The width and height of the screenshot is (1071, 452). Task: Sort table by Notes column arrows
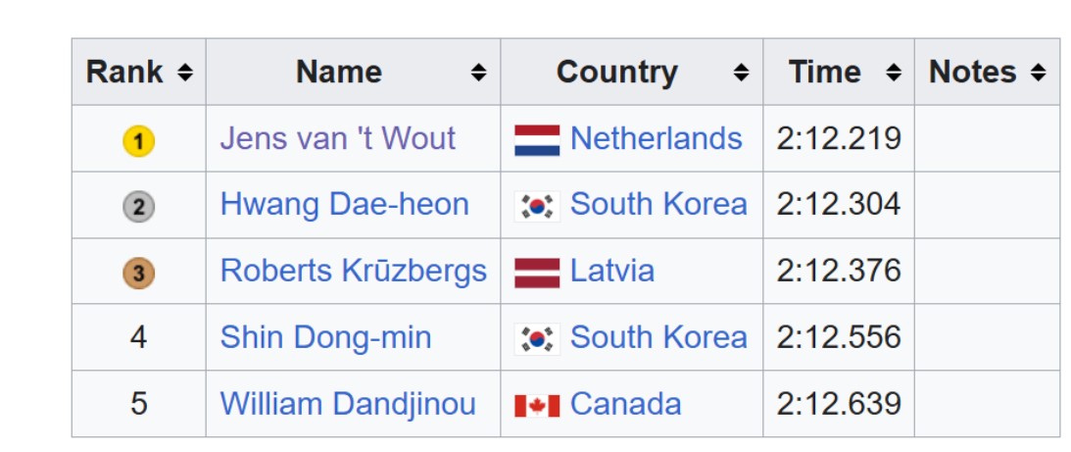click(x=1038, y=73)
